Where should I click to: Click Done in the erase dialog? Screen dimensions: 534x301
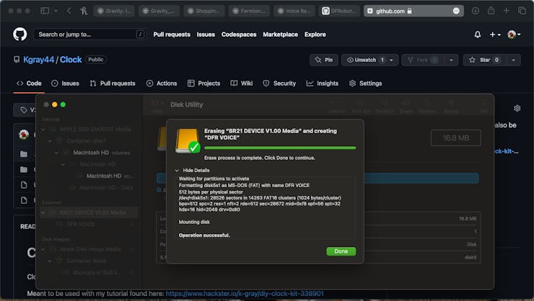(x=341, y=251)
